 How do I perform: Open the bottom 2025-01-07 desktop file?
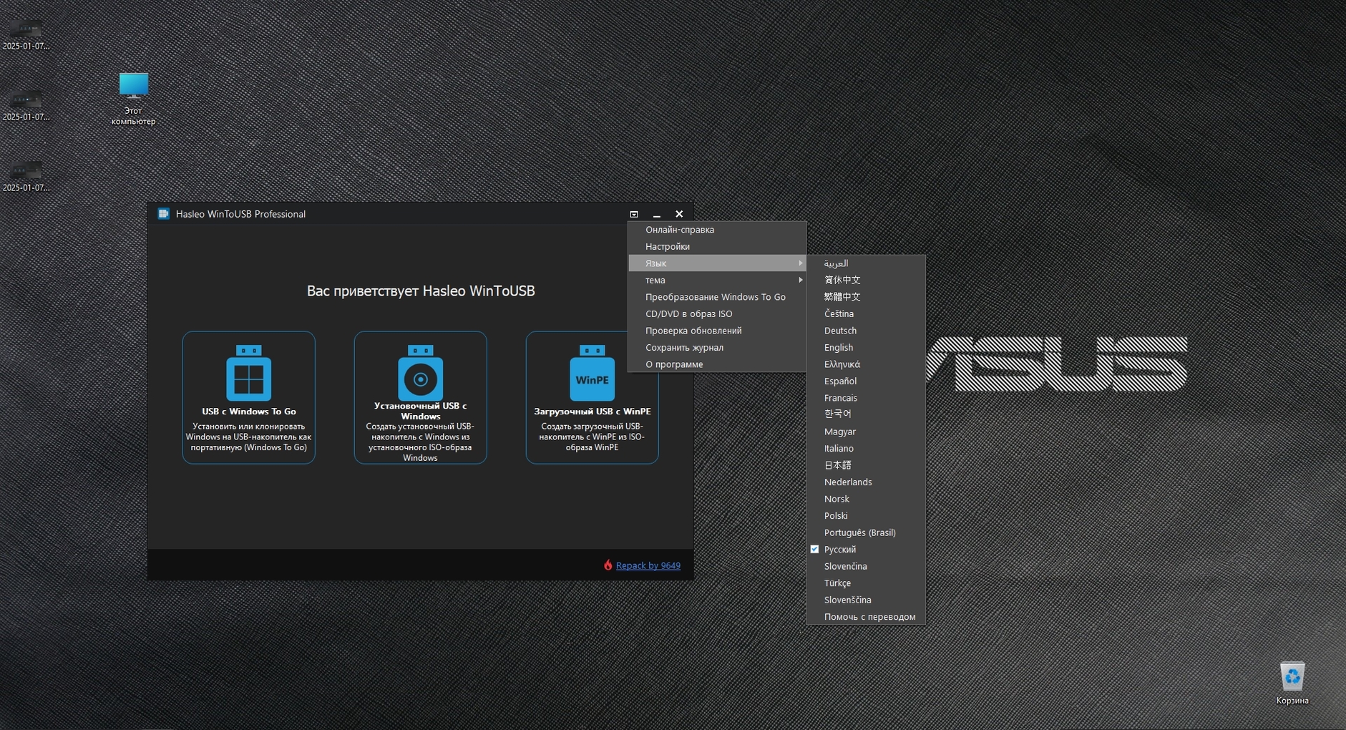[x=26, y=177]
